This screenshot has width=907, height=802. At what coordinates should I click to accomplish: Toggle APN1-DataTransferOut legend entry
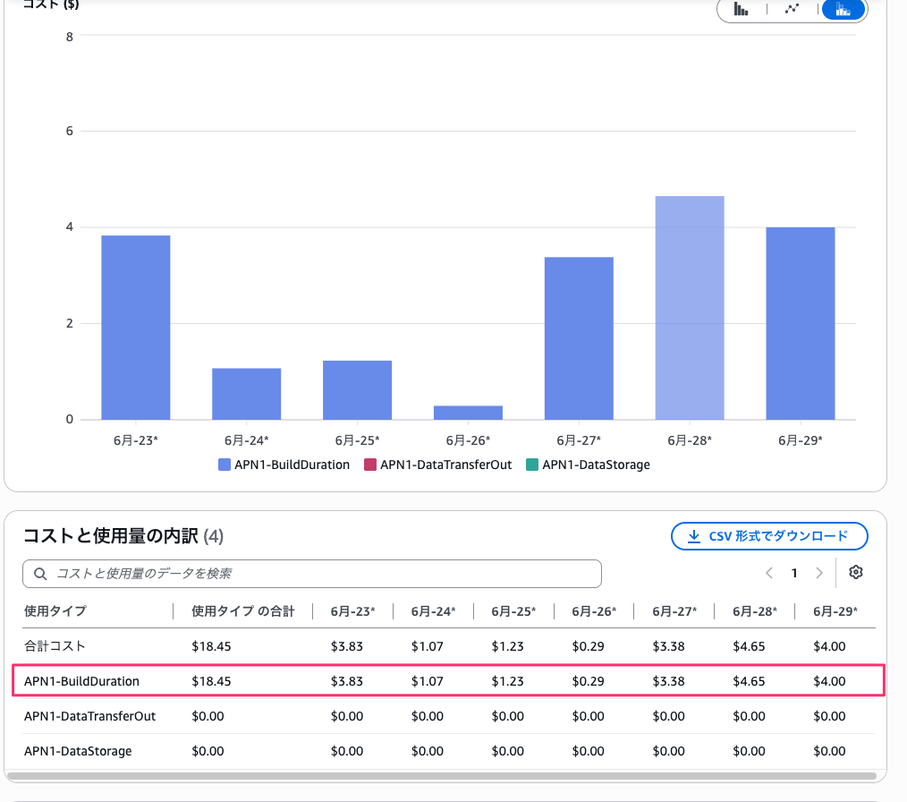click(438, 465)
